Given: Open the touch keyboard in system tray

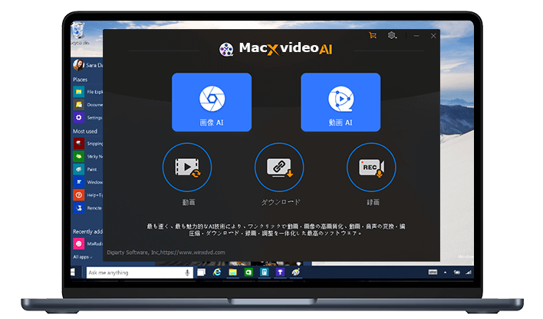Looking at the screenshot, I should pyautogui.click(x=433, y=272).
